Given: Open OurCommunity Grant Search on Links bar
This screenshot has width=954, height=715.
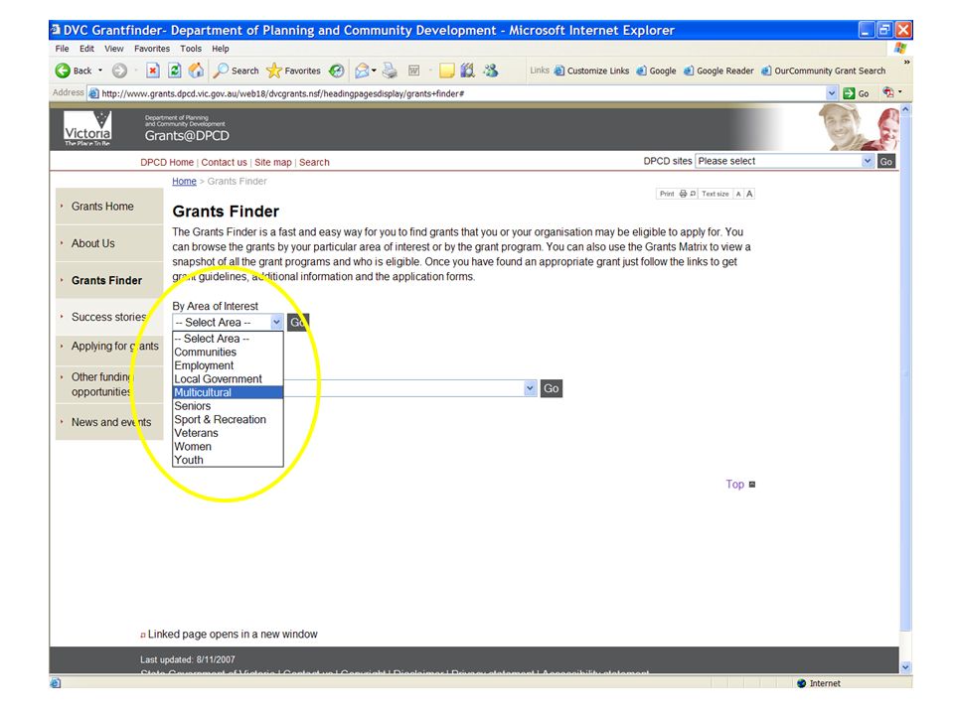Looking at the screenshot, I should coord(823,71).
